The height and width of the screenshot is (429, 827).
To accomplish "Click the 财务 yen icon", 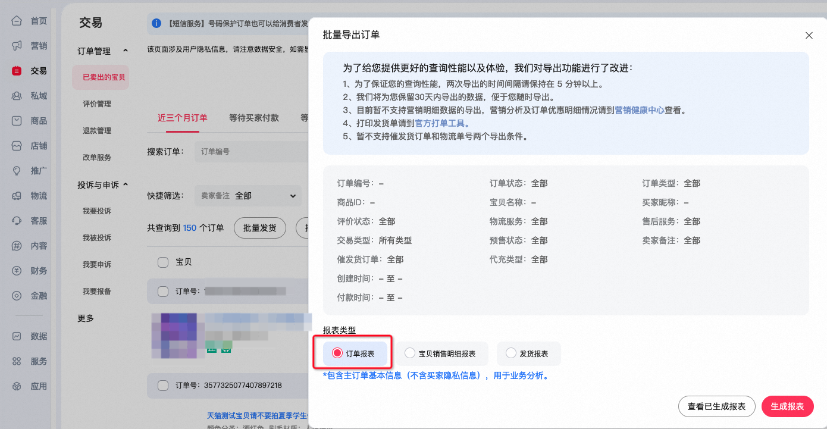I will pyautogui.click(x=17, y=271).
